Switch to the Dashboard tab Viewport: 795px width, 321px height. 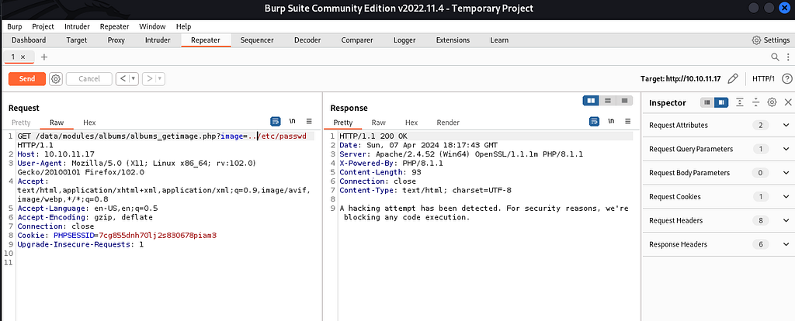29,40
